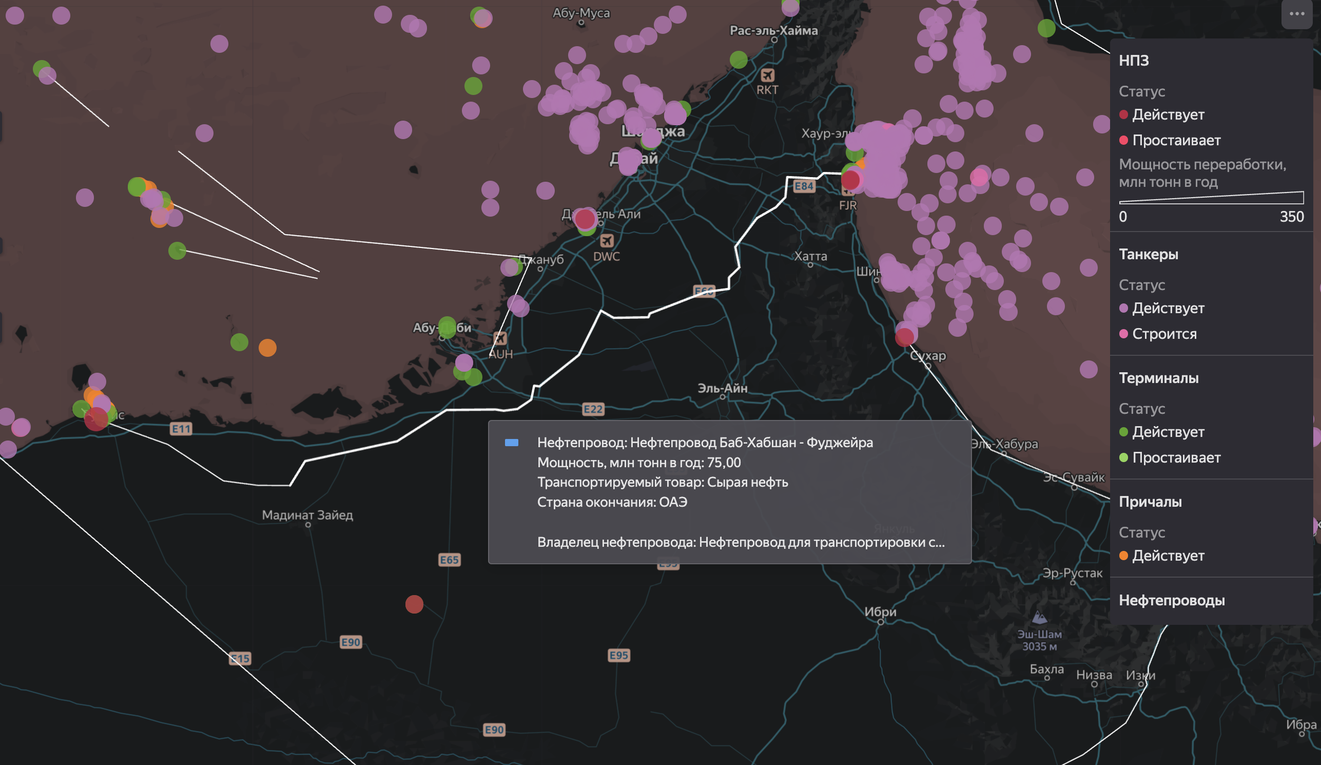Click the RKT airport icon
The height and width of the screenshot is (765, 1321).
[x=767, y=75]
